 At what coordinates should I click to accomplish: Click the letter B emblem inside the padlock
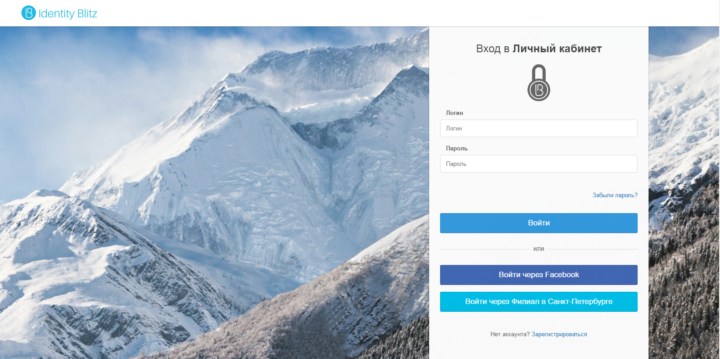pyautogui.click(x=539, y=90)
